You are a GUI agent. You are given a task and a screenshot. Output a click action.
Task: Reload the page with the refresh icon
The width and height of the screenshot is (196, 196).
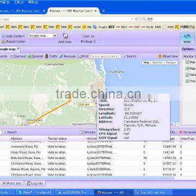pos(137,19)
